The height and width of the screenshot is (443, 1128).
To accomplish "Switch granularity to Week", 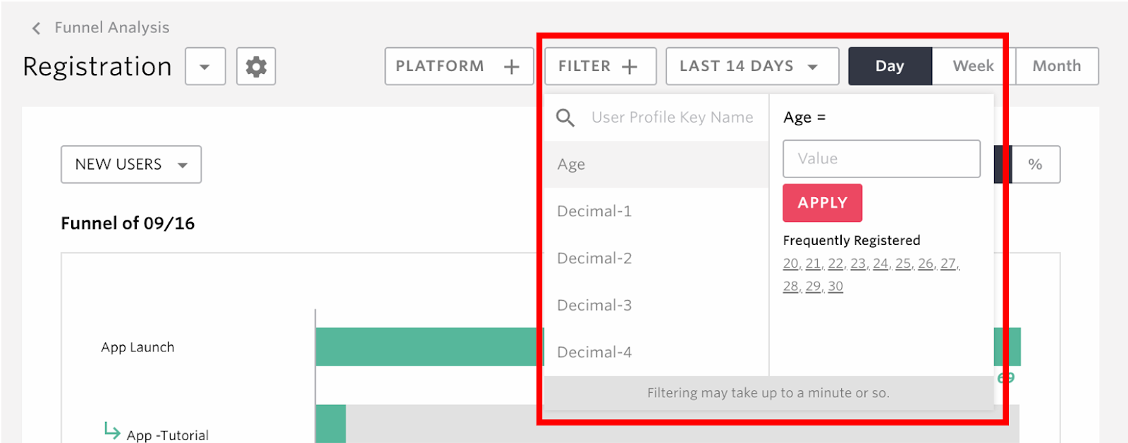I will point(973,66).
